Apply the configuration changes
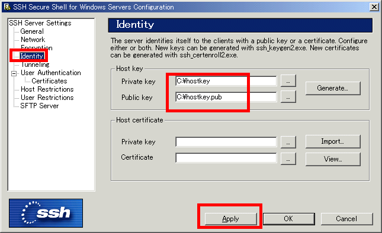The height and width of the screenshot is (233, 382). click(231, 219)
